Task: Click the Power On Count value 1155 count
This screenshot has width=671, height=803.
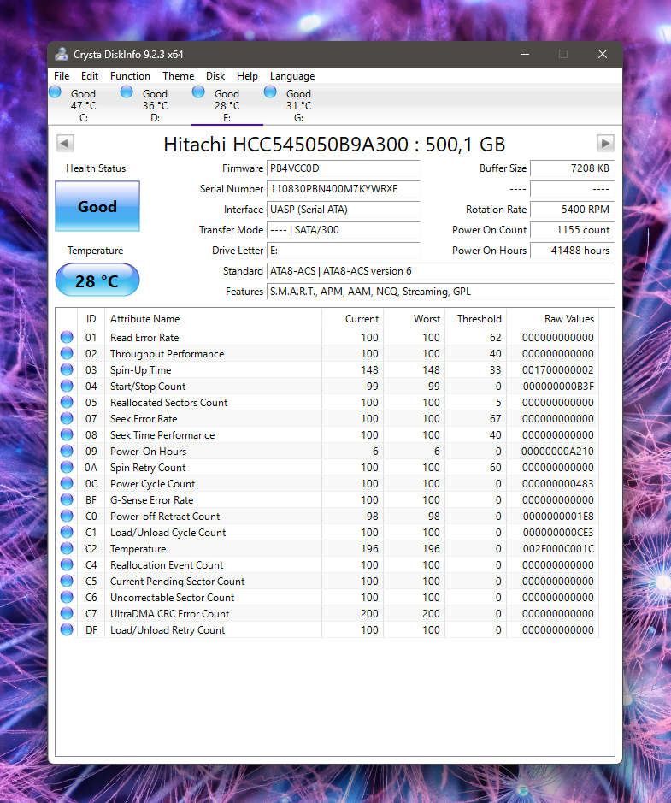Action: (572, 230)
